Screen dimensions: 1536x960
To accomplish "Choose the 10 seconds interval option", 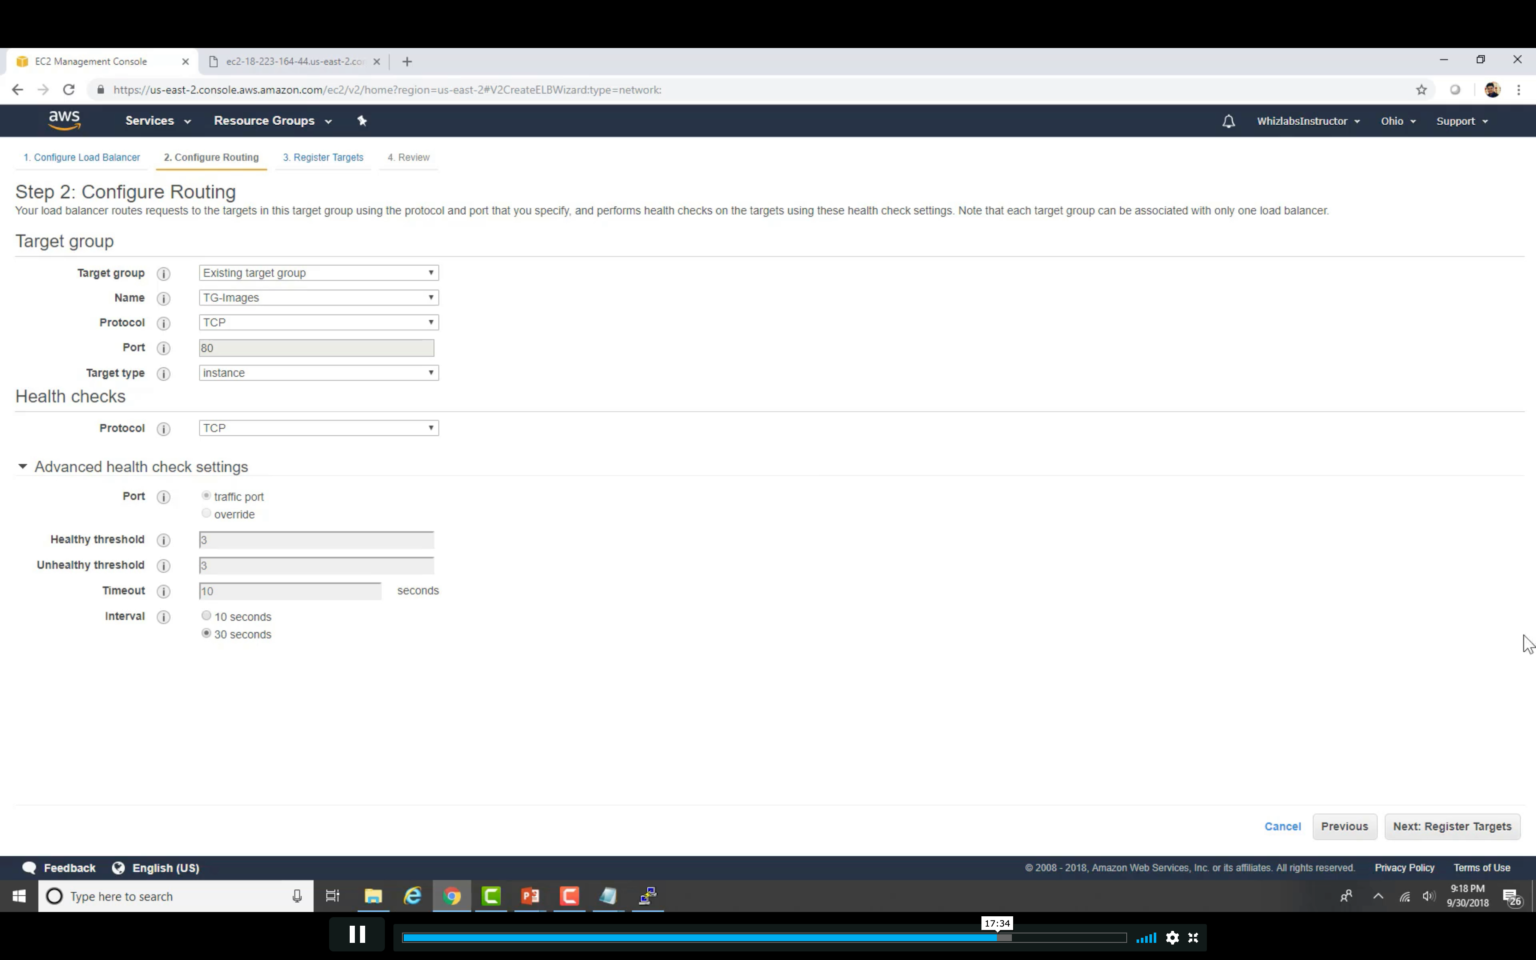I will pos(206,616).
